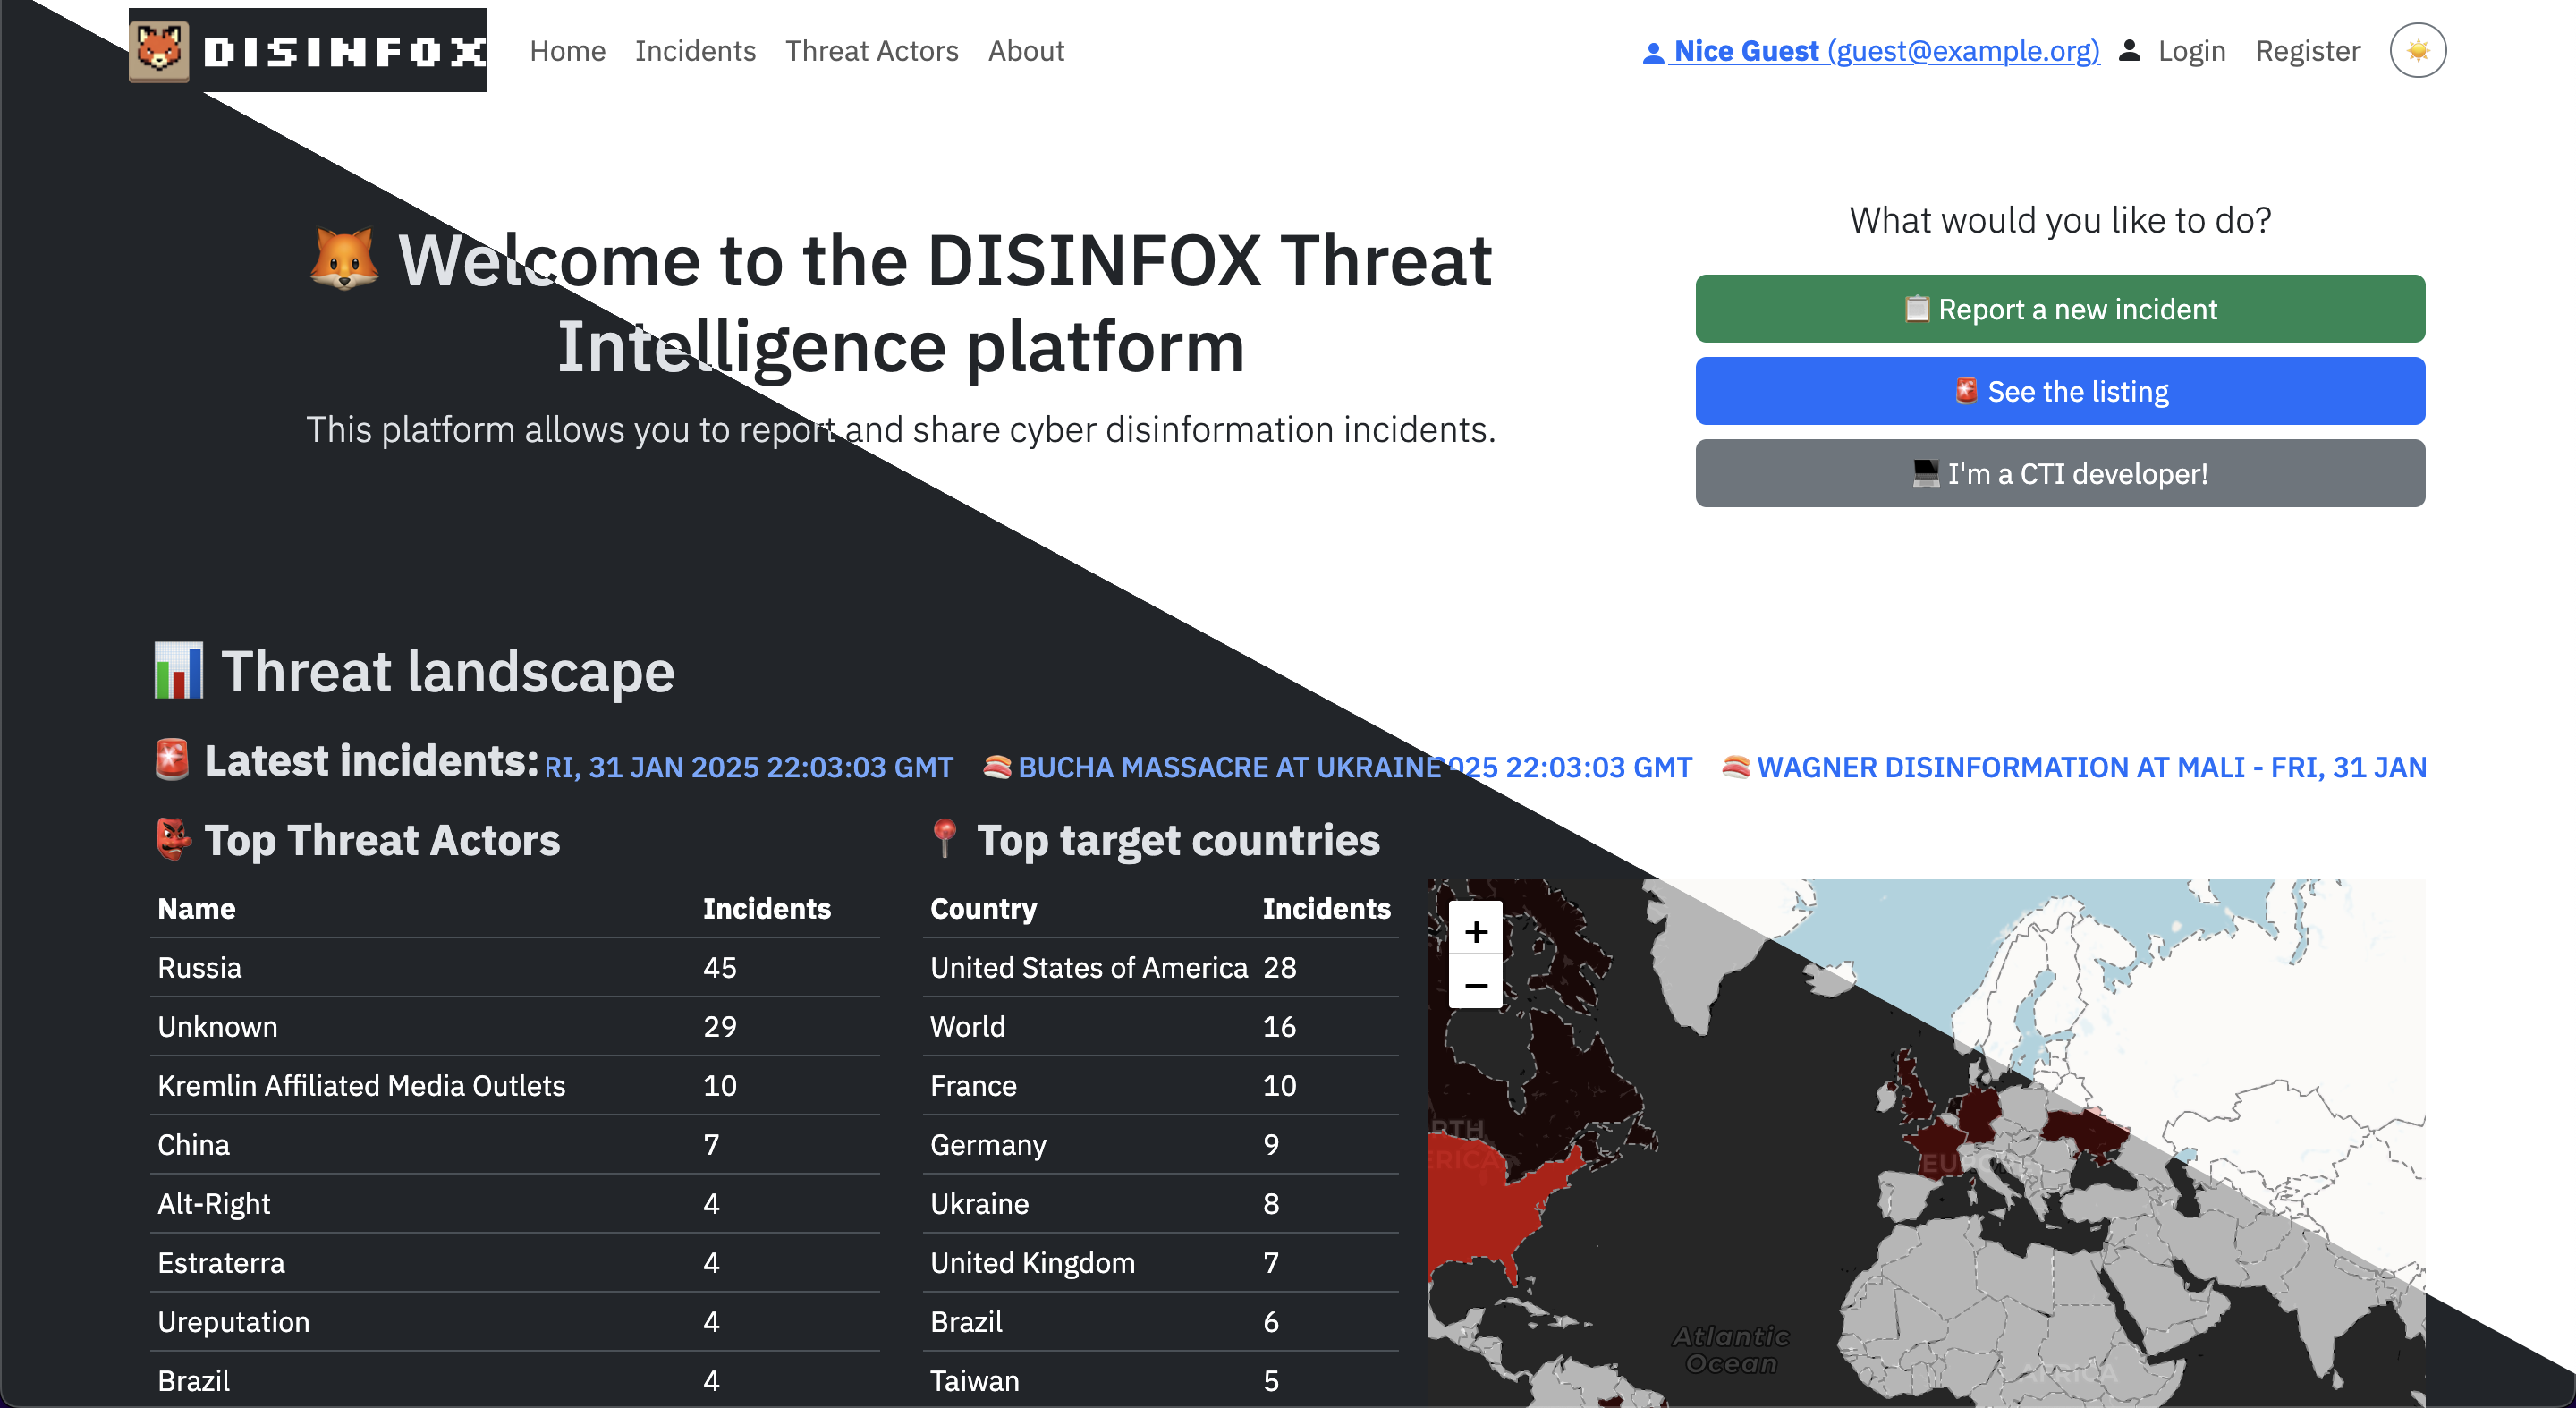2576x1408 pixels.
Task: Open the Incidents menu item
Action: tap(695, 50)
